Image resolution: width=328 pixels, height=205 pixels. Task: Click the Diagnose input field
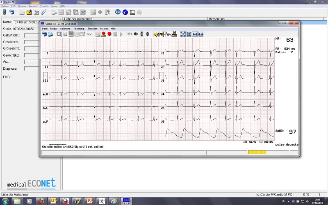[32, 68]
